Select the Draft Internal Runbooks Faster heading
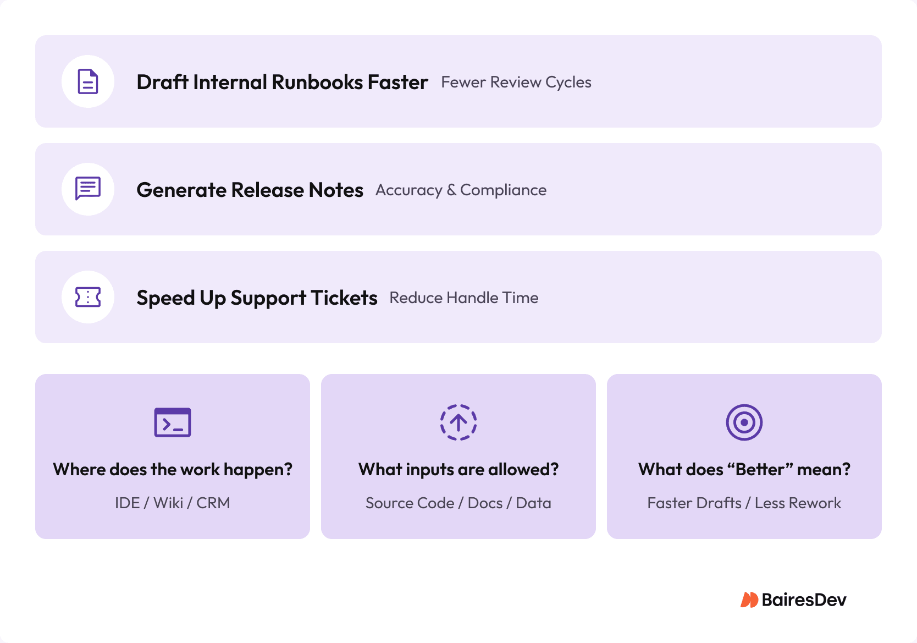Viewport: 917px width, 643px height. click(x=282, y=82)
